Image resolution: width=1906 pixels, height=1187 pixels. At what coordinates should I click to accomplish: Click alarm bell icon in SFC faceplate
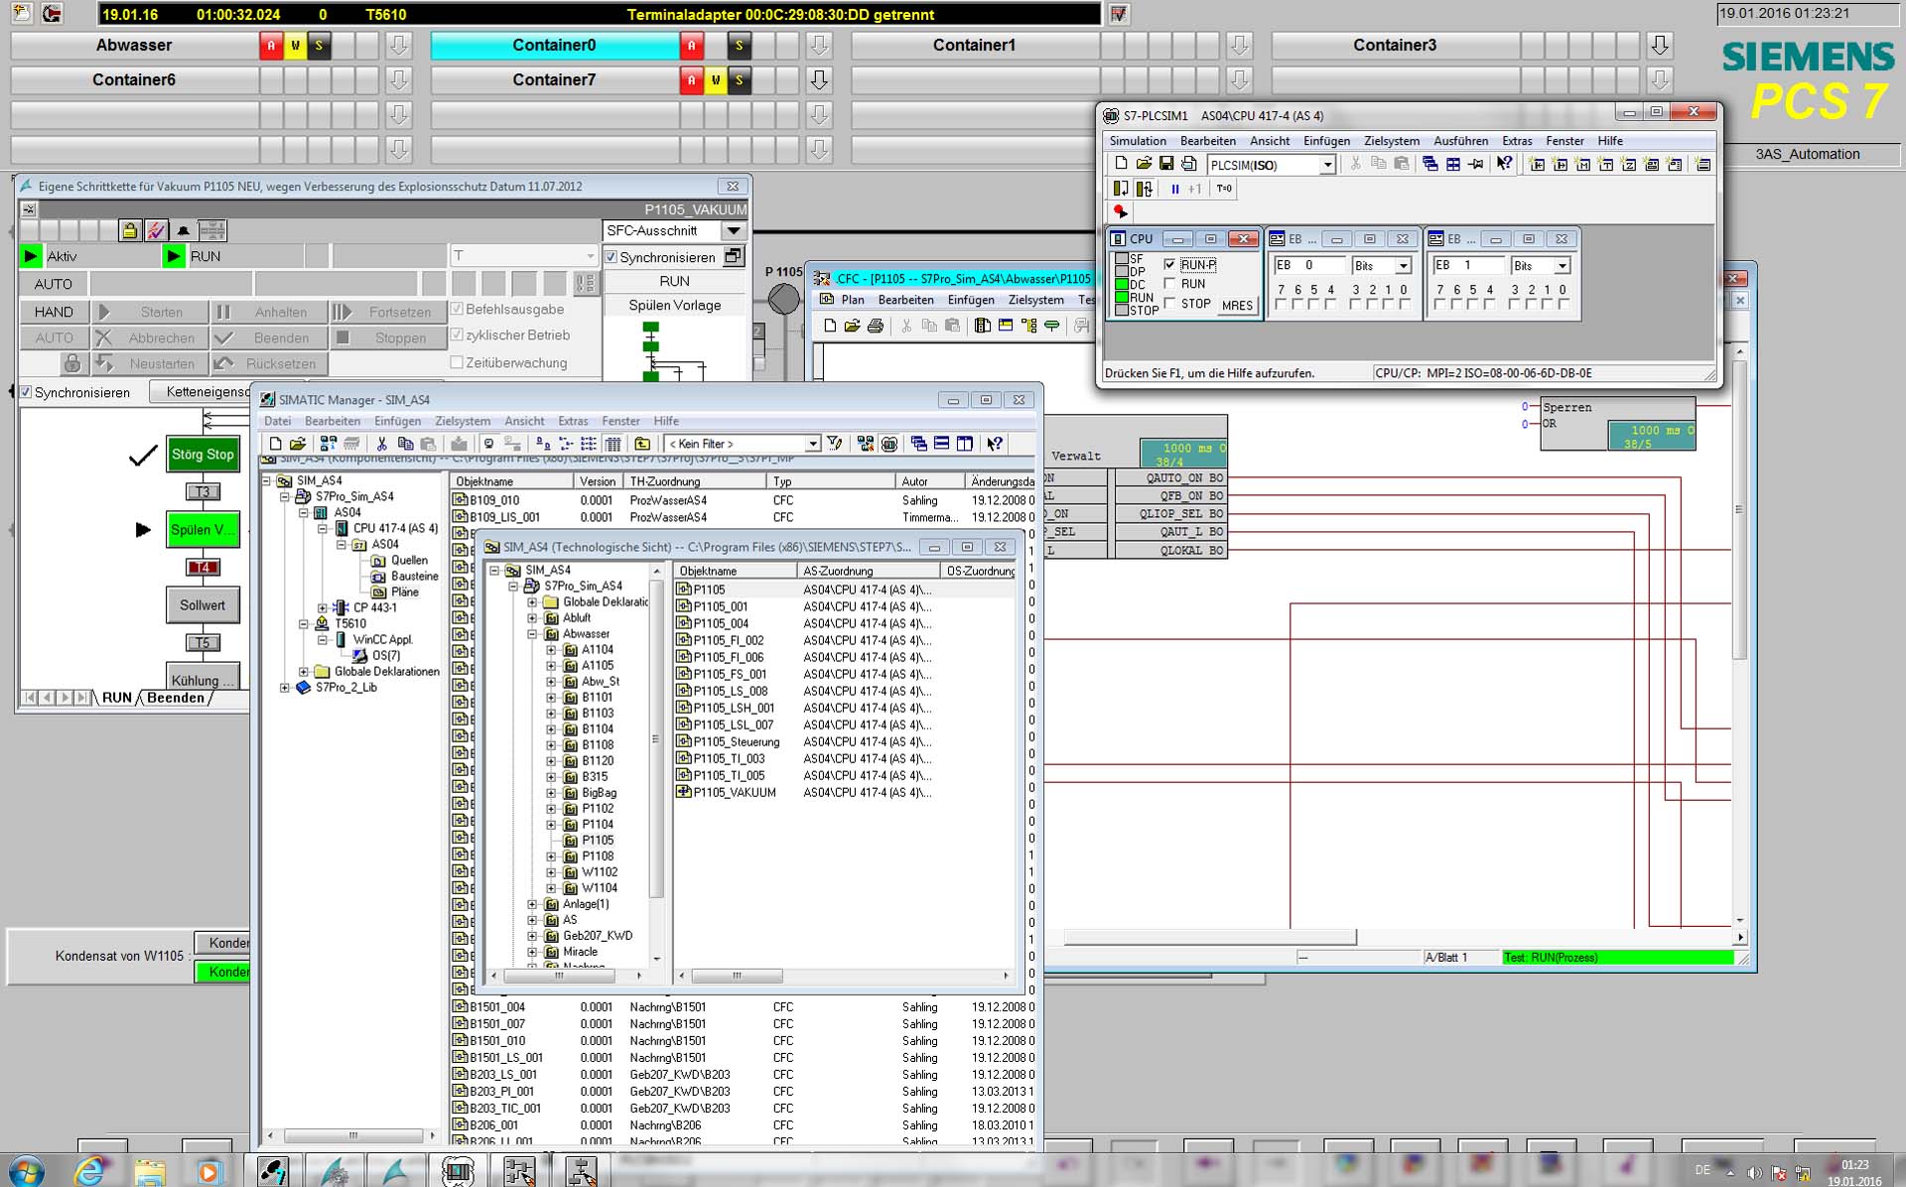click(184, 230)
